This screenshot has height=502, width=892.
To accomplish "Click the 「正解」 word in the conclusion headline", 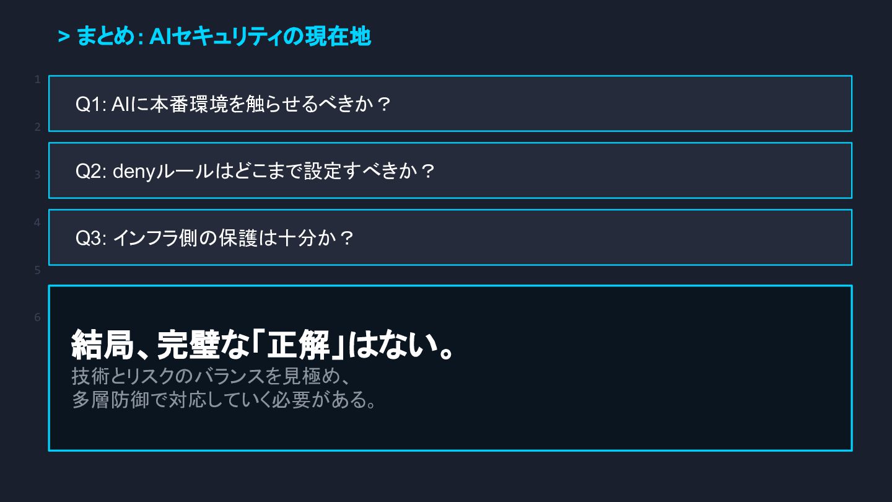I will point(302,346).
